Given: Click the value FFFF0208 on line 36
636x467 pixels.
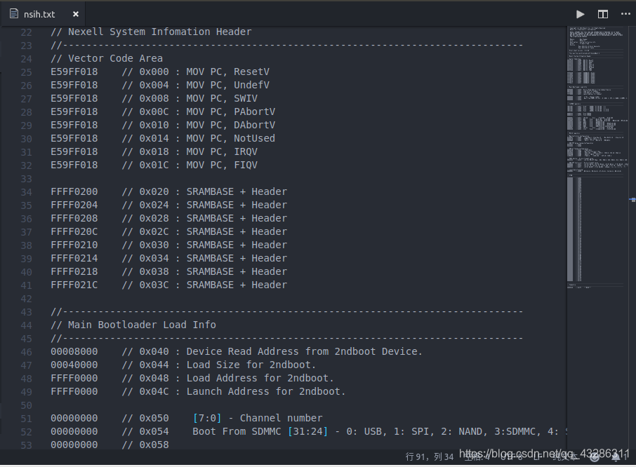Looking at the screenshot, I should (74, 219).
